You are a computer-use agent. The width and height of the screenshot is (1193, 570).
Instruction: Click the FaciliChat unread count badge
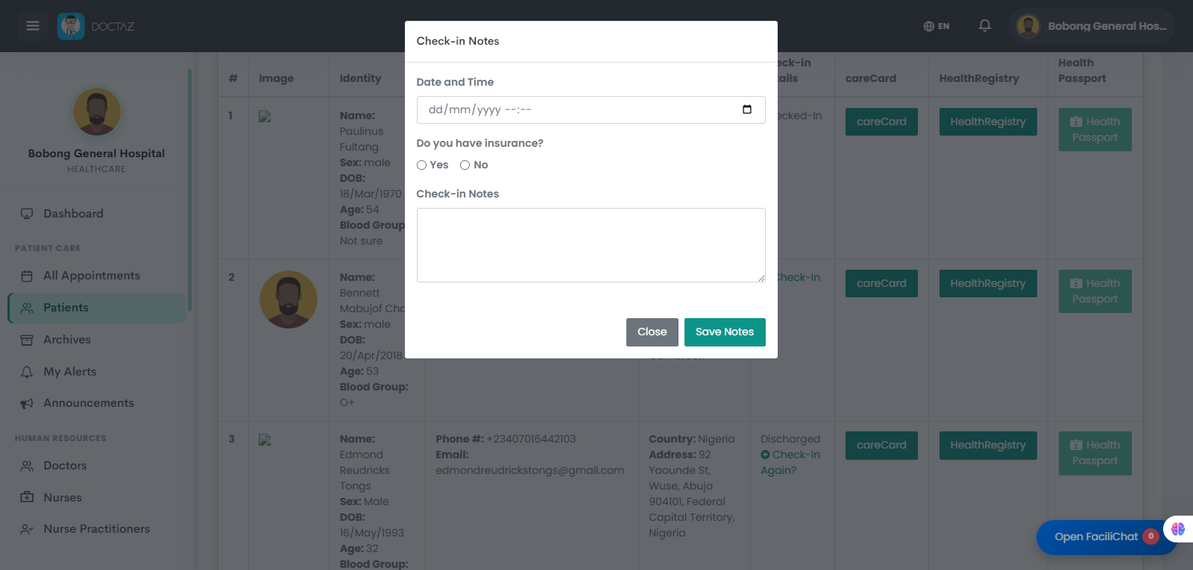point(1150,536)
